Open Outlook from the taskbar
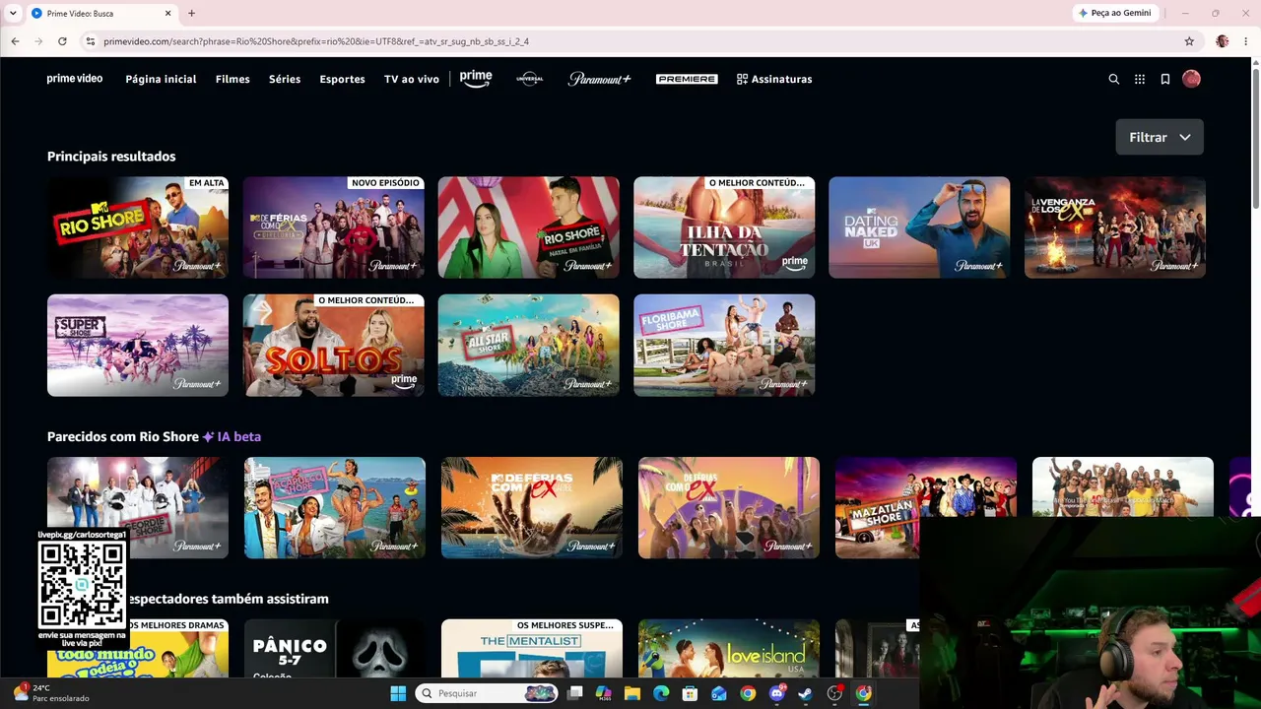 pyautogui.click(x=719, y=693)
